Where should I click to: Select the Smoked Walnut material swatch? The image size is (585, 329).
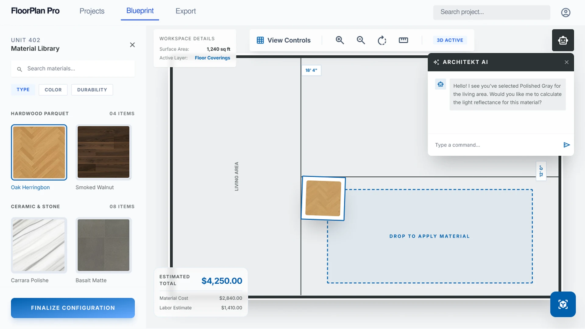[103, 152]
